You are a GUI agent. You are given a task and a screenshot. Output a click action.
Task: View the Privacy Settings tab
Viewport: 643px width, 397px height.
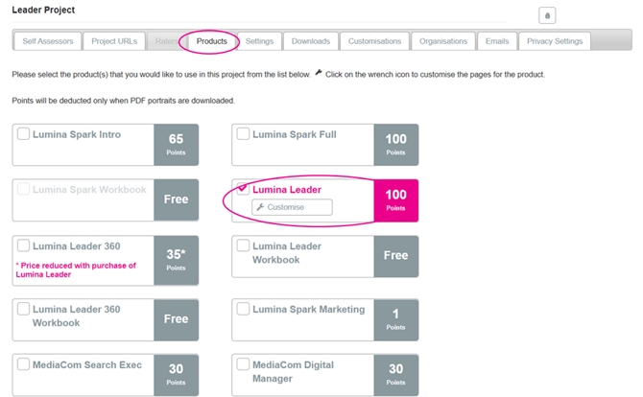pos(555,41)
